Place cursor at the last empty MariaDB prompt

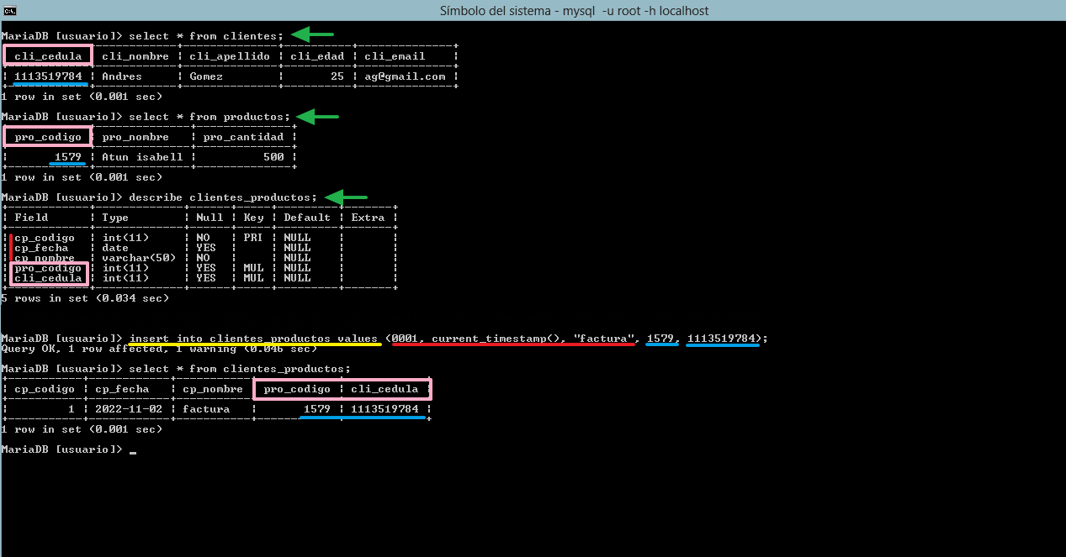pyautogui.click(x=133, y=449)
